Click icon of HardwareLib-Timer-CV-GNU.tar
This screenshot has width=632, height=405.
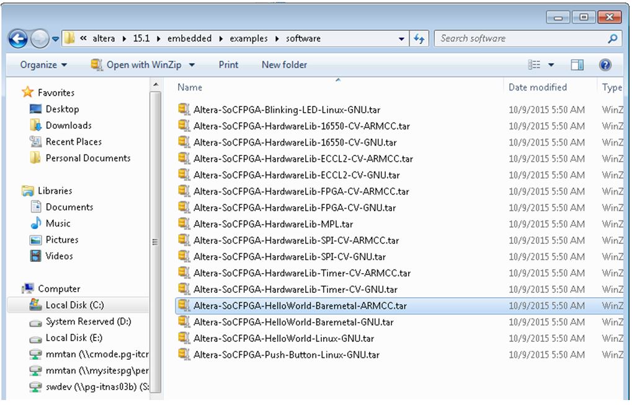(x=184, y=289)
